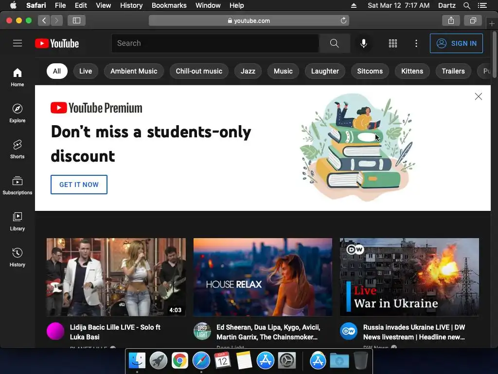
Task: Select the Kittens filter chip
Action: (412, 71)
